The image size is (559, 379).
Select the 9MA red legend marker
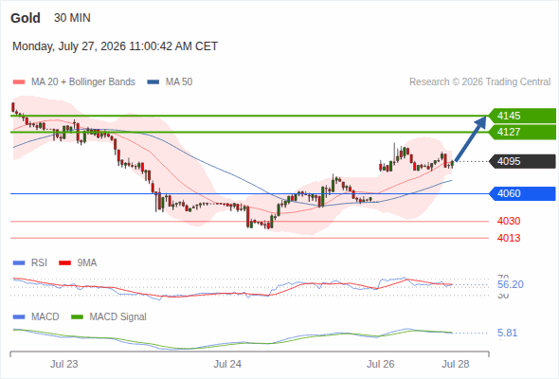point(64,263)
